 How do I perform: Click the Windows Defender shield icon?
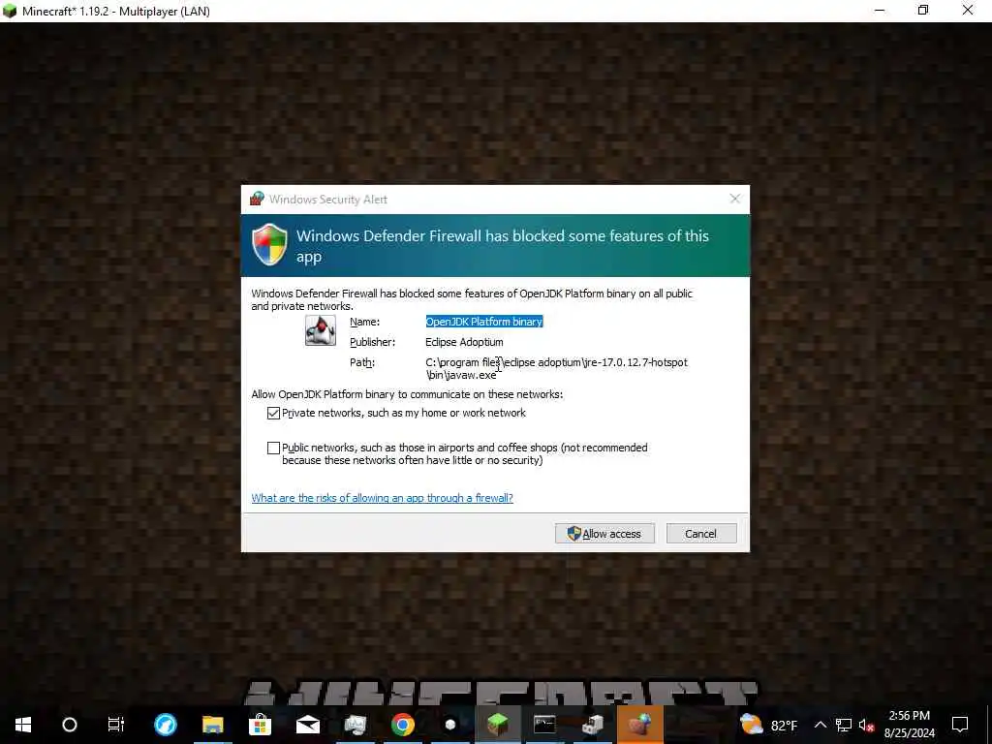(269, 244)
